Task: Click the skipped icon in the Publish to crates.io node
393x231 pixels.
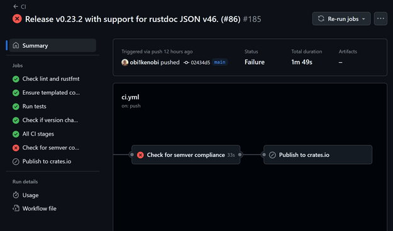Action: coord(272,155)
